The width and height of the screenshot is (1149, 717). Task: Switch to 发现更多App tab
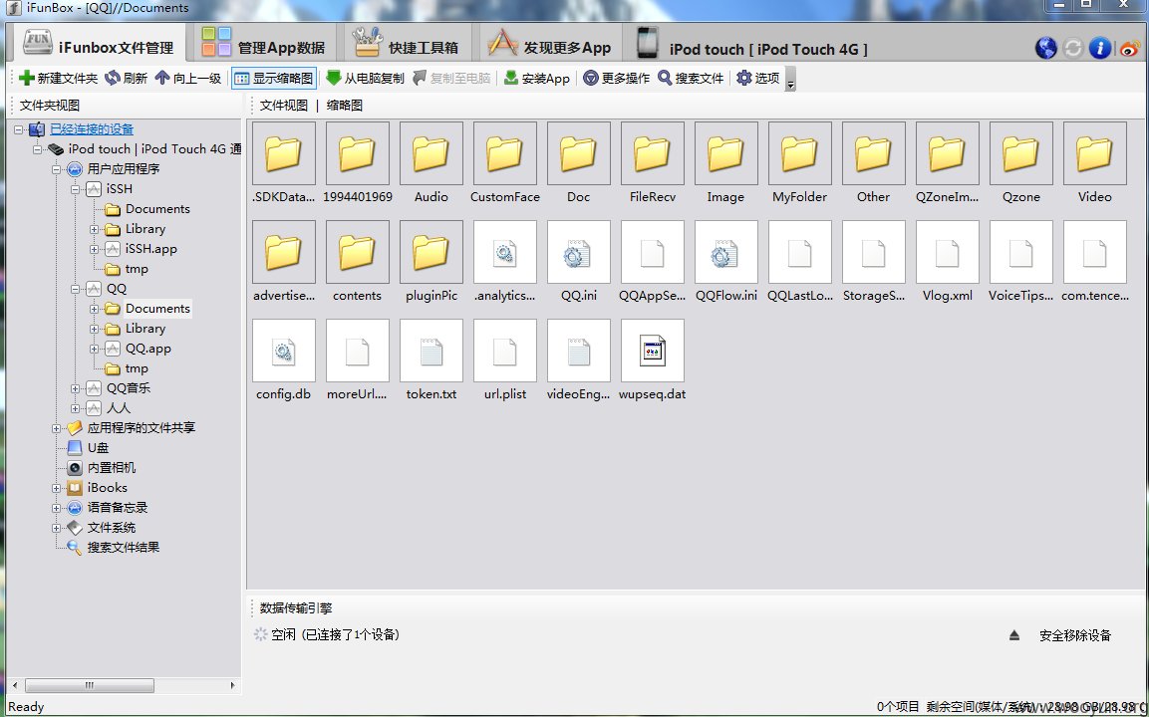(x=549, y=44)
